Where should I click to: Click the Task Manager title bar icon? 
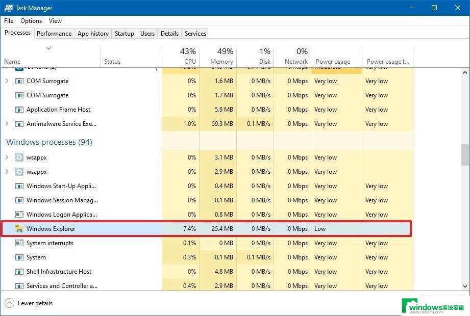click(8, 8)
